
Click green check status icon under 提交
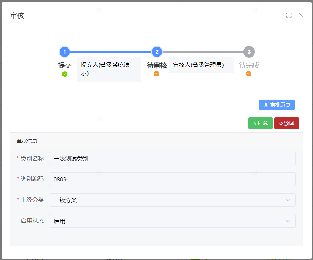[x=65, y=74]
